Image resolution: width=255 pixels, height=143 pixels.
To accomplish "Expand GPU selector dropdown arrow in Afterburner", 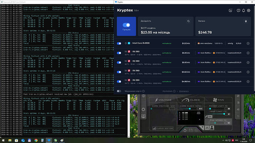I will 202,127.
